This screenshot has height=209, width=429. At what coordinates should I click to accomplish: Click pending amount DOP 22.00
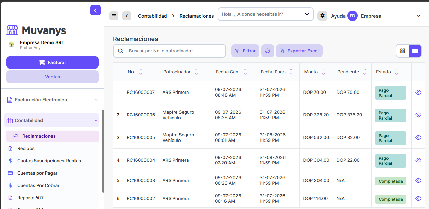click(348, 160)
